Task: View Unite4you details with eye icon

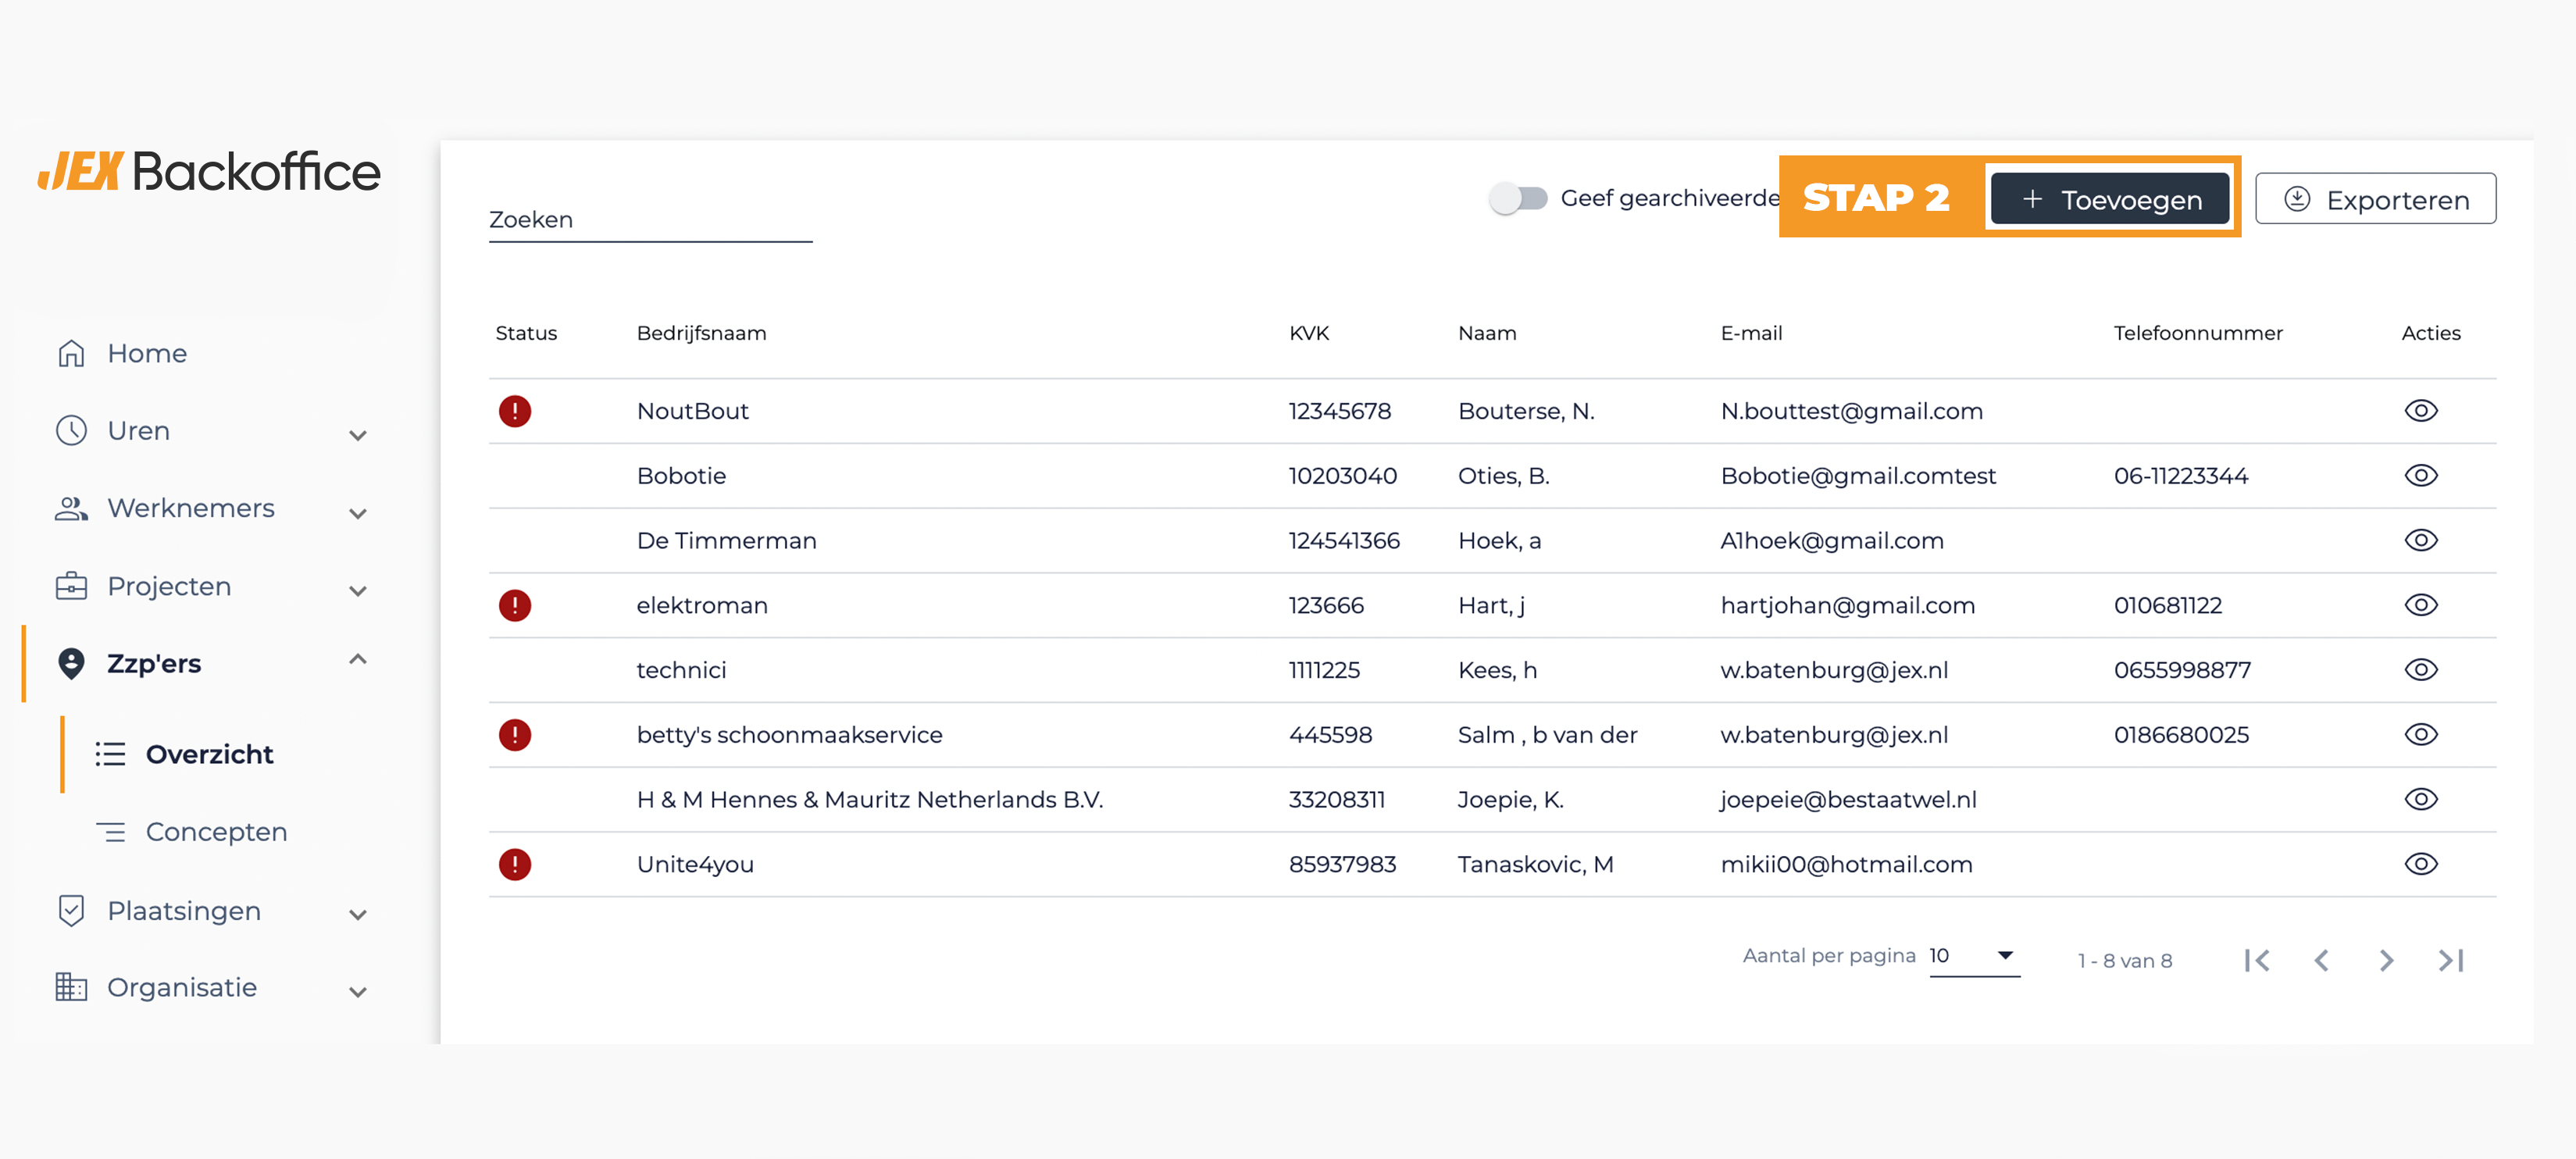Action: pos(2421,864)
